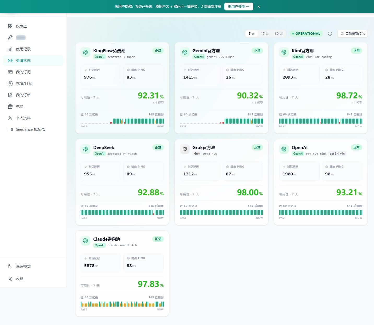The height and width of the screenshot is (325, 374).
Task: Go to 个人资料 in the sidebar
Action: click(x=33, y=118)
